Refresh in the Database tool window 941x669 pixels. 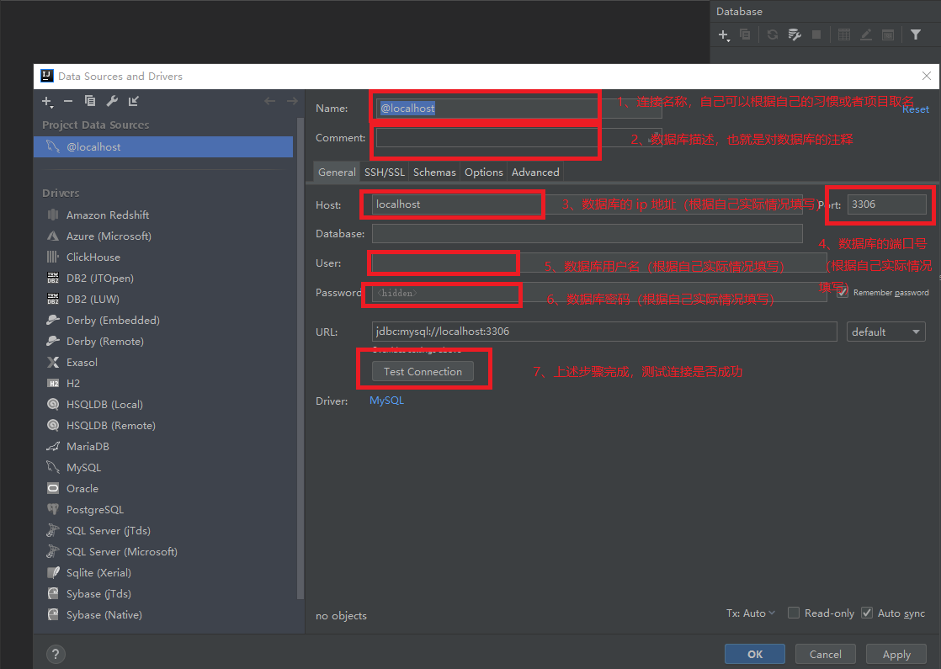tap(773, 35)
